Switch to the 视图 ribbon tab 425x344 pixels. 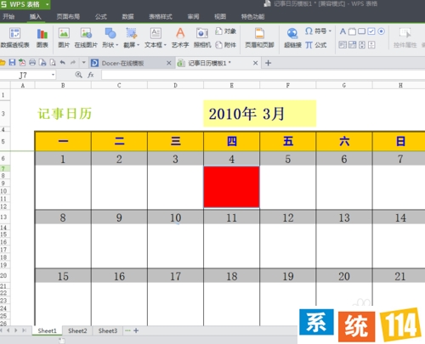click(x=220, y=17)
